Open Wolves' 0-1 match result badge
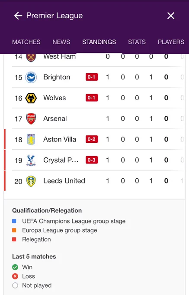 pos(92,98)
